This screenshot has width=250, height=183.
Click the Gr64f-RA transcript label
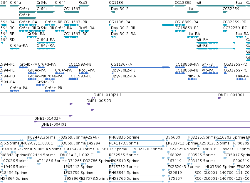click(x=63, y=28)
